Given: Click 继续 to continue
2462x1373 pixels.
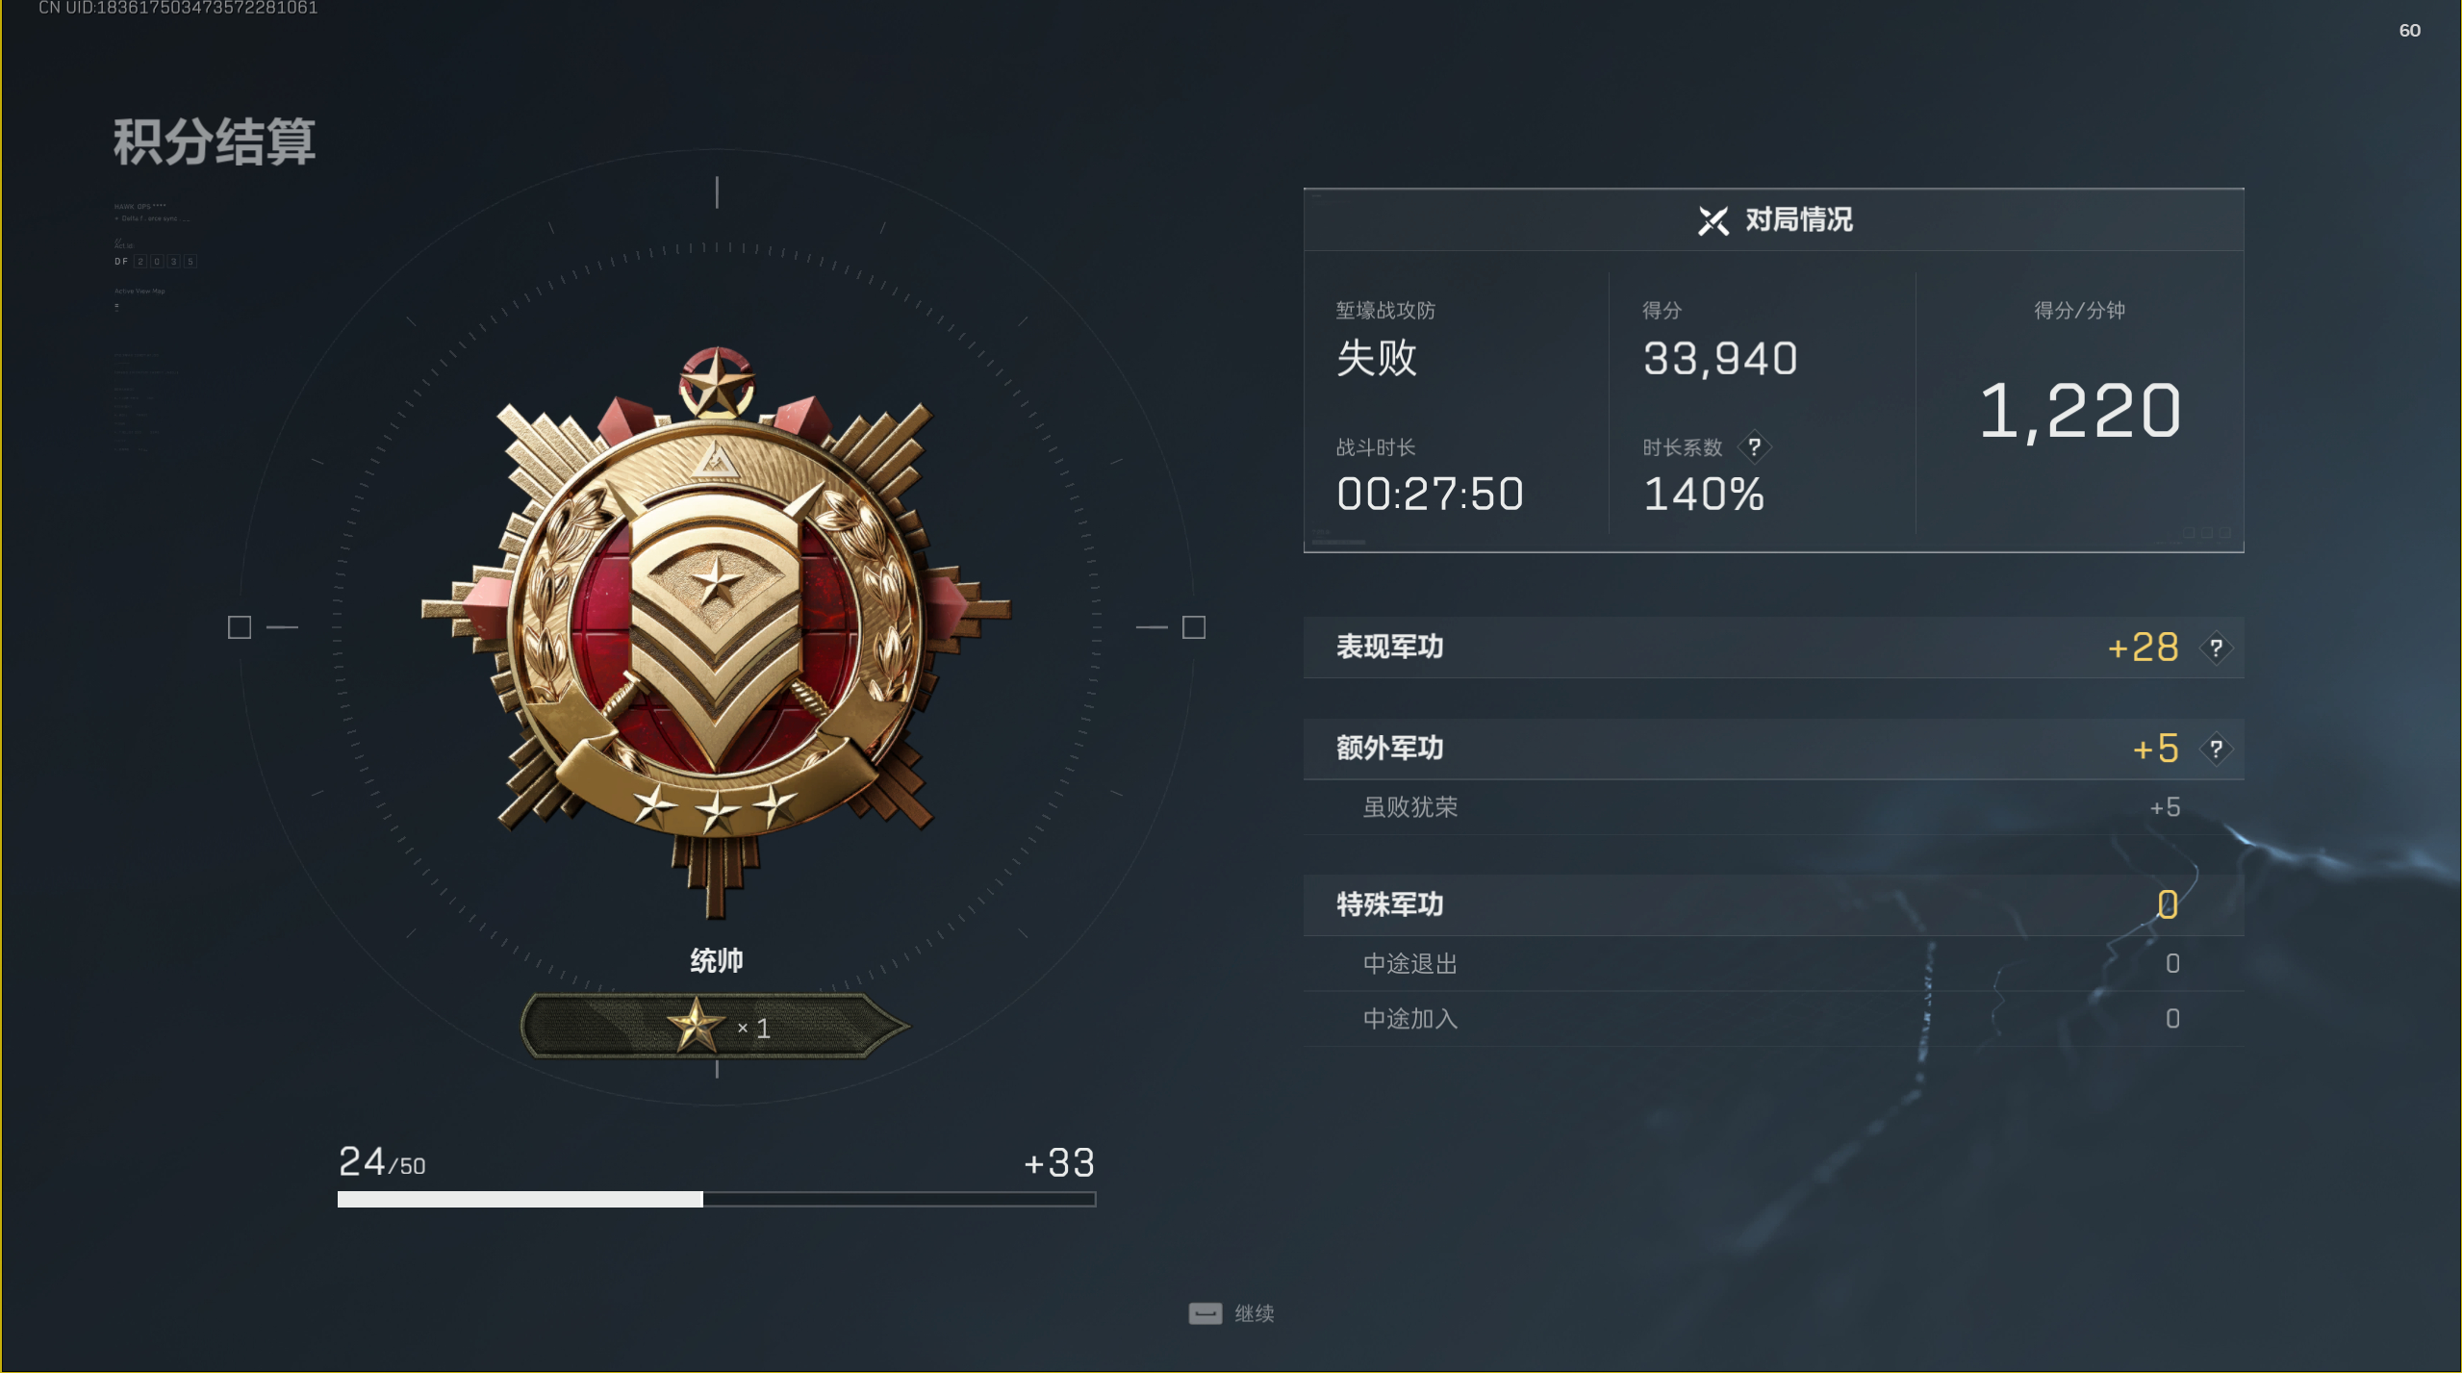Looking at the screenshot, I should (1254, 1313).
